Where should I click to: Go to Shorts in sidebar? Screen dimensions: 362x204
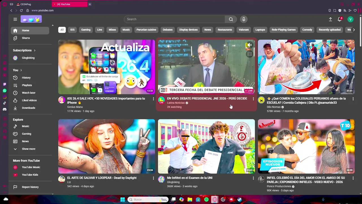pos(30,38)
